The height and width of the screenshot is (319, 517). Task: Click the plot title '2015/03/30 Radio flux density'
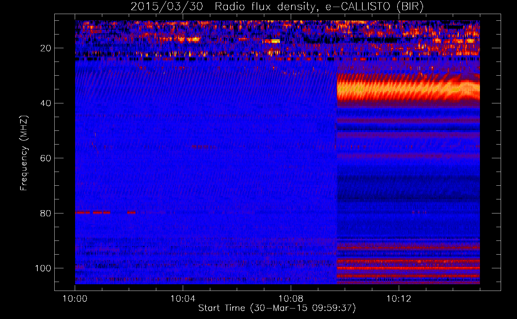pyautogui.click(x=277, y=6)
